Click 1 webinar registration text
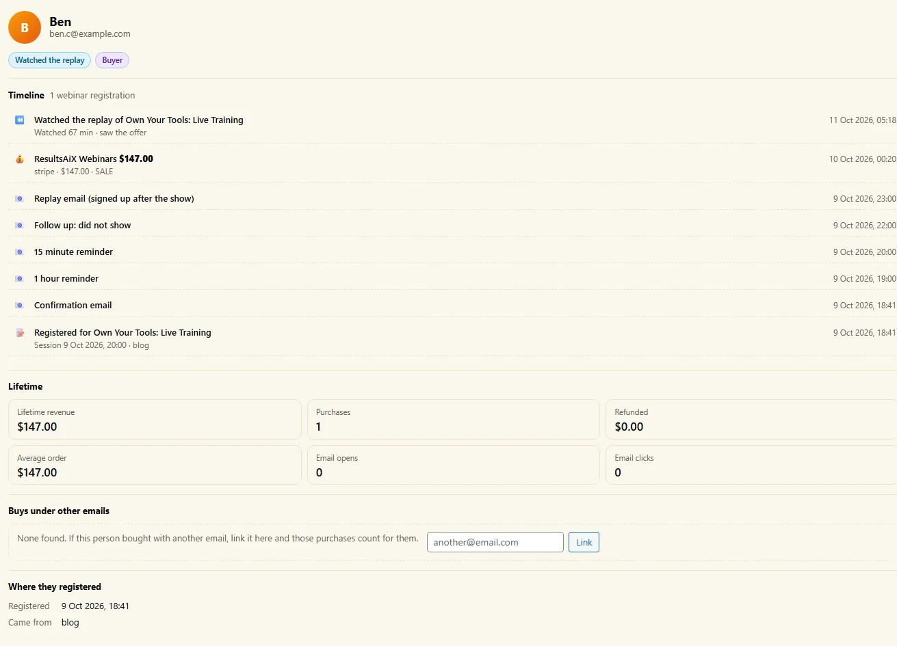Screen dimensions: 897x646 click(92, 95)
